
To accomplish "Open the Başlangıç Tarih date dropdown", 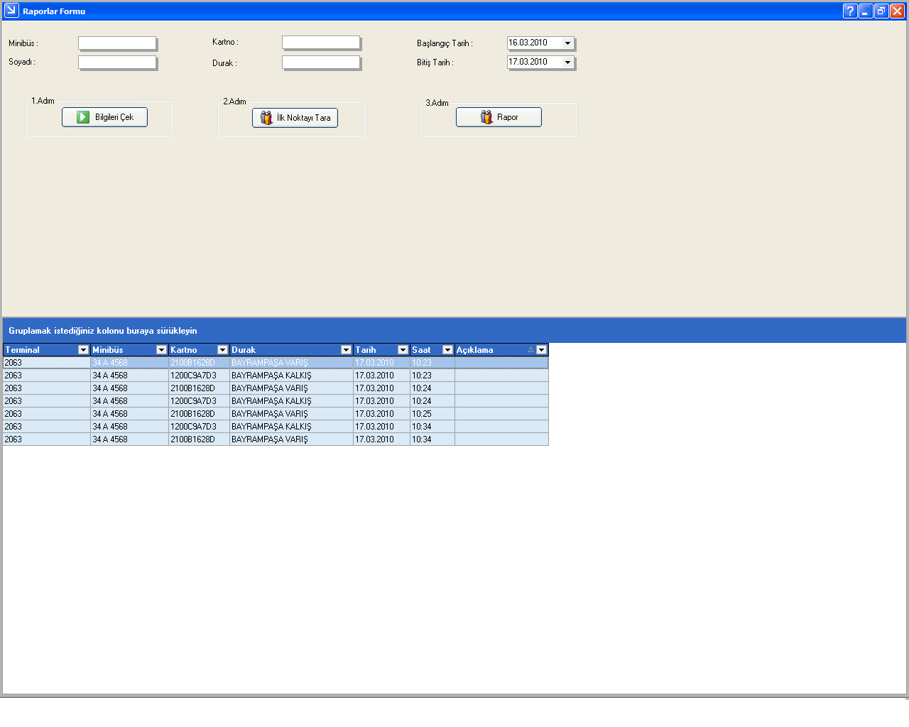I will (567, 43).
